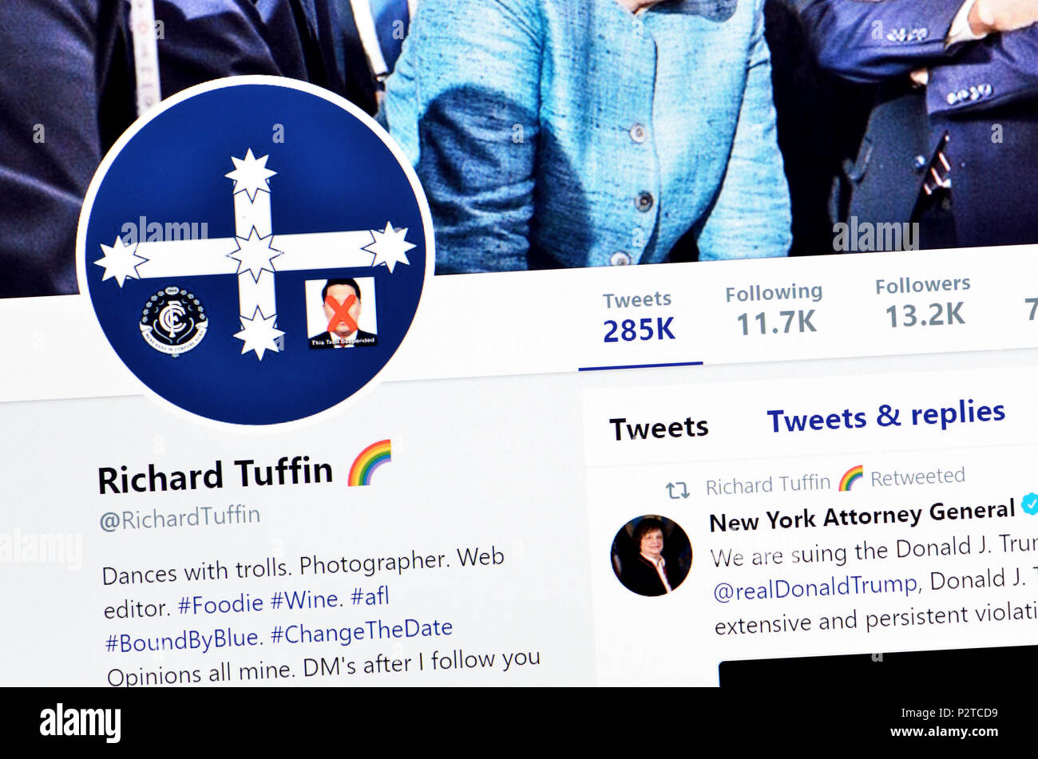The height and width of the screenshot is (759, 1038).
Task: Open the Following 11.7K list
Action: (x=774, y=309)
